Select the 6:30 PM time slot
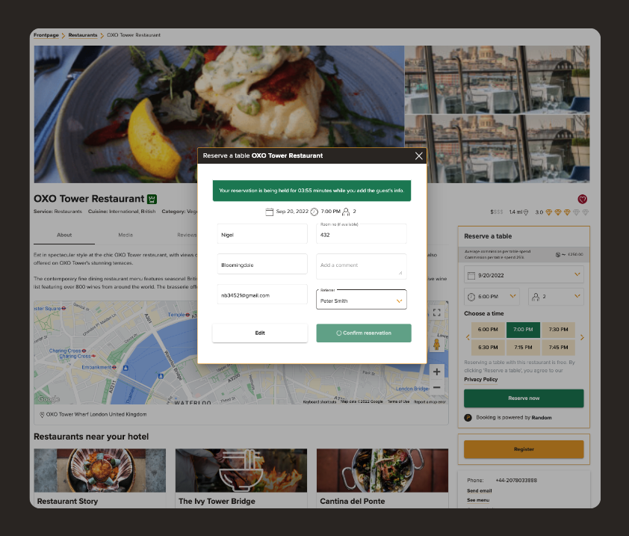This screenshot has width=629, height=536. pyautogui.click(x=488, y=348)
